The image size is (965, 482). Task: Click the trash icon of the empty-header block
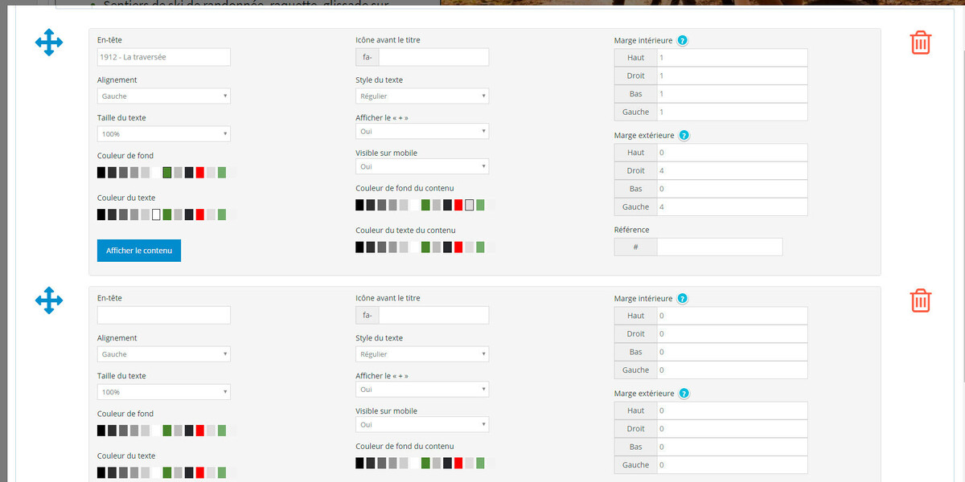(921, 300)
